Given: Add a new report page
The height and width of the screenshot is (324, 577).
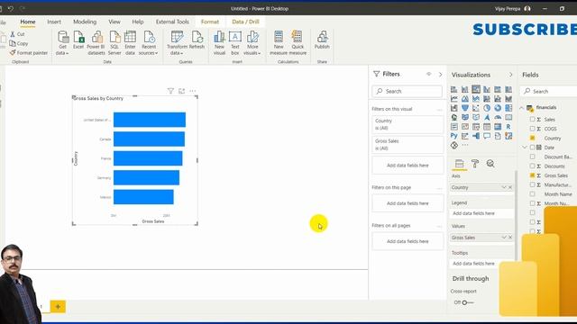Looking at the screenshot, I should point(58,307).
